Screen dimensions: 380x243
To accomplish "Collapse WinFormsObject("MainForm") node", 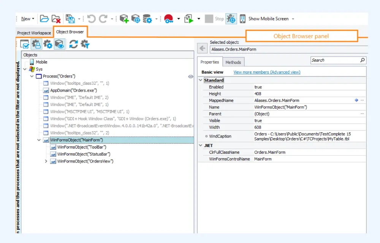I will pos(39,140).
